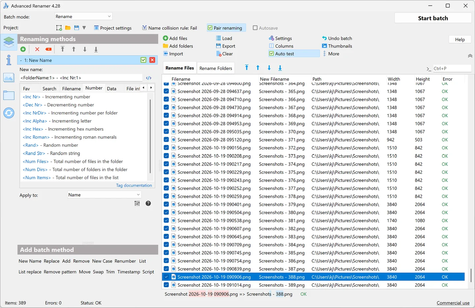475x308 pixels.
Task: Open the image preview sidebar icon
Action: [x=9, y=77]
